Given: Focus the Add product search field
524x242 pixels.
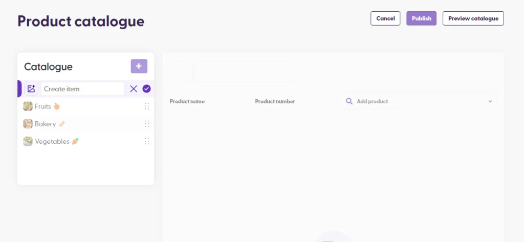Looking at the screenshot, I should (419, 101).
